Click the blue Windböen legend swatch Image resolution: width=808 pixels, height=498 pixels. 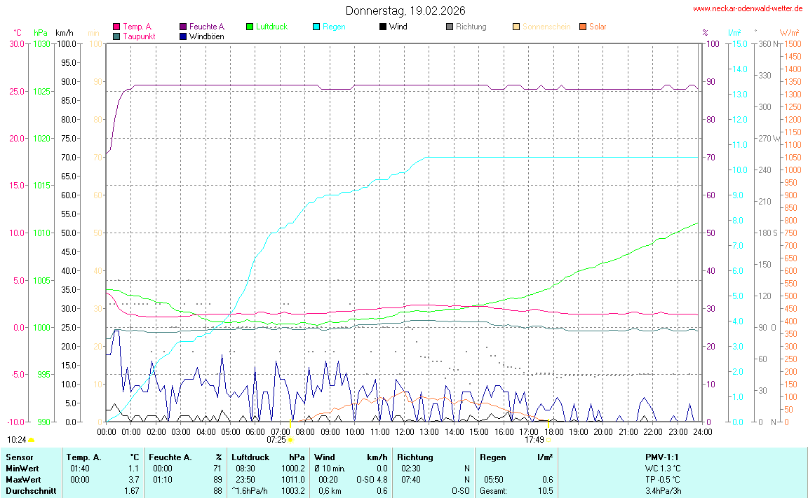pos(183,36)
